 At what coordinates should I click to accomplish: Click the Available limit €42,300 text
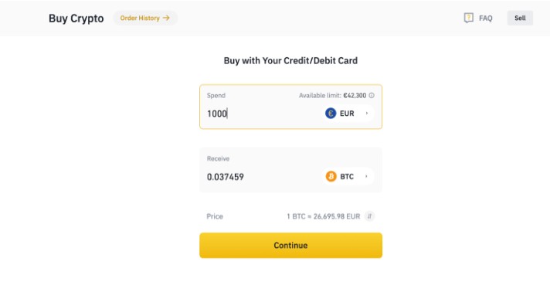click(332, 96)
